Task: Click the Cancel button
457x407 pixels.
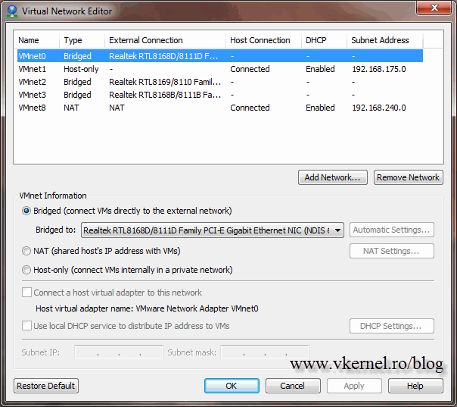Action: (x=293, y=386)
